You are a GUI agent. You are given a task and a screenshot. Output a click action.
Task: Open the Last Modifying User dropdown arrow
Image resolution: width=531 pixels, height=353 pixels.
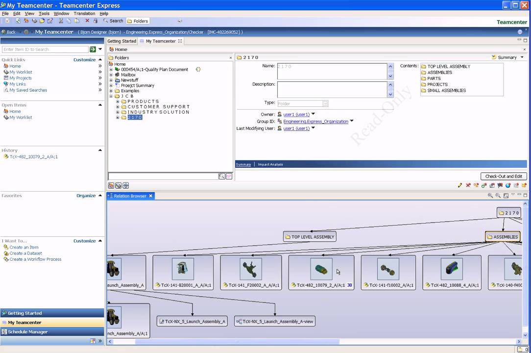click(313, 128)
